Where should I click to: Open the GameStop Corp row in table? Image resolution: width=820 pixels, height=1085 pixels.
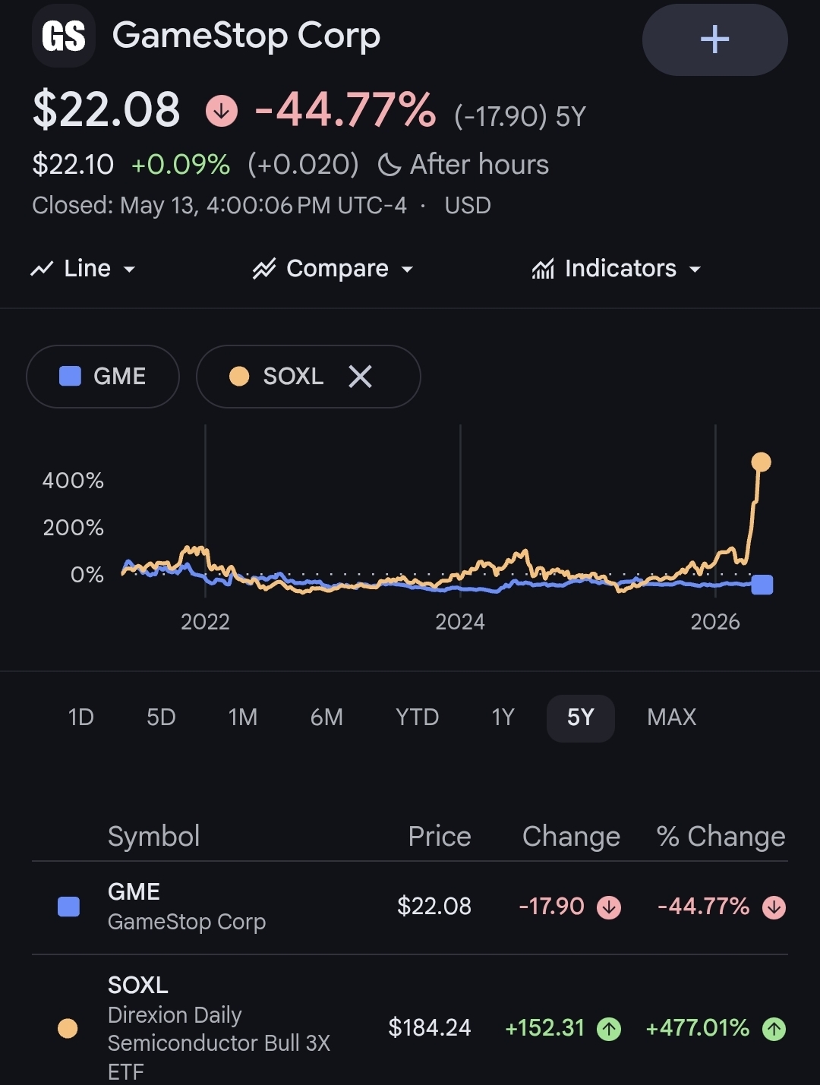pos(410,907)
